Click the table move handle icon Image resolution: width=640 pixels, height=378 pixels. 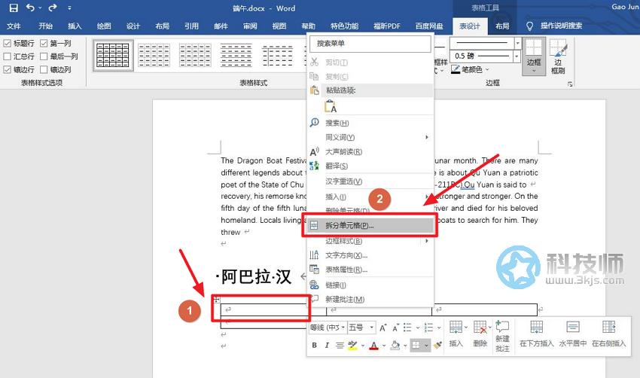coord(217,300)
